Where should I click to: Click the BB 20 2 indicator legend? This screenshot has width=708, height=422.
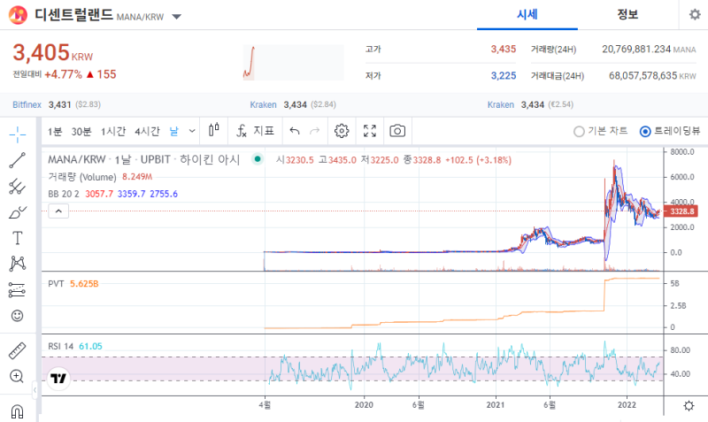pyautogui.click(x=64, y=194)
